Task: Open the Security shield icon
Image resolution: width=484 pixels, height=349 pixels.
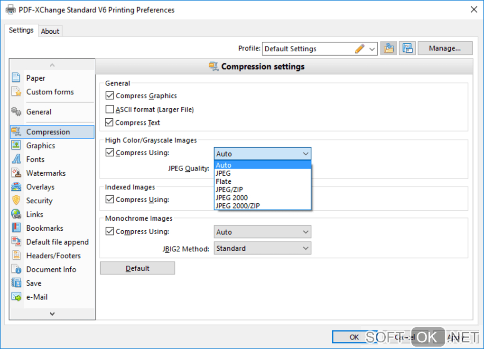Action: [16, 200]
